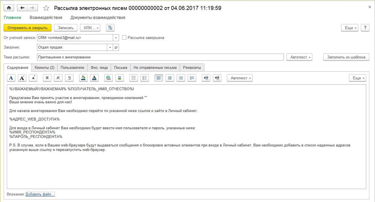Expand the 'От учётной записи' account dropdown
This screenshot has width=375, height=202.
click(116, 38)
